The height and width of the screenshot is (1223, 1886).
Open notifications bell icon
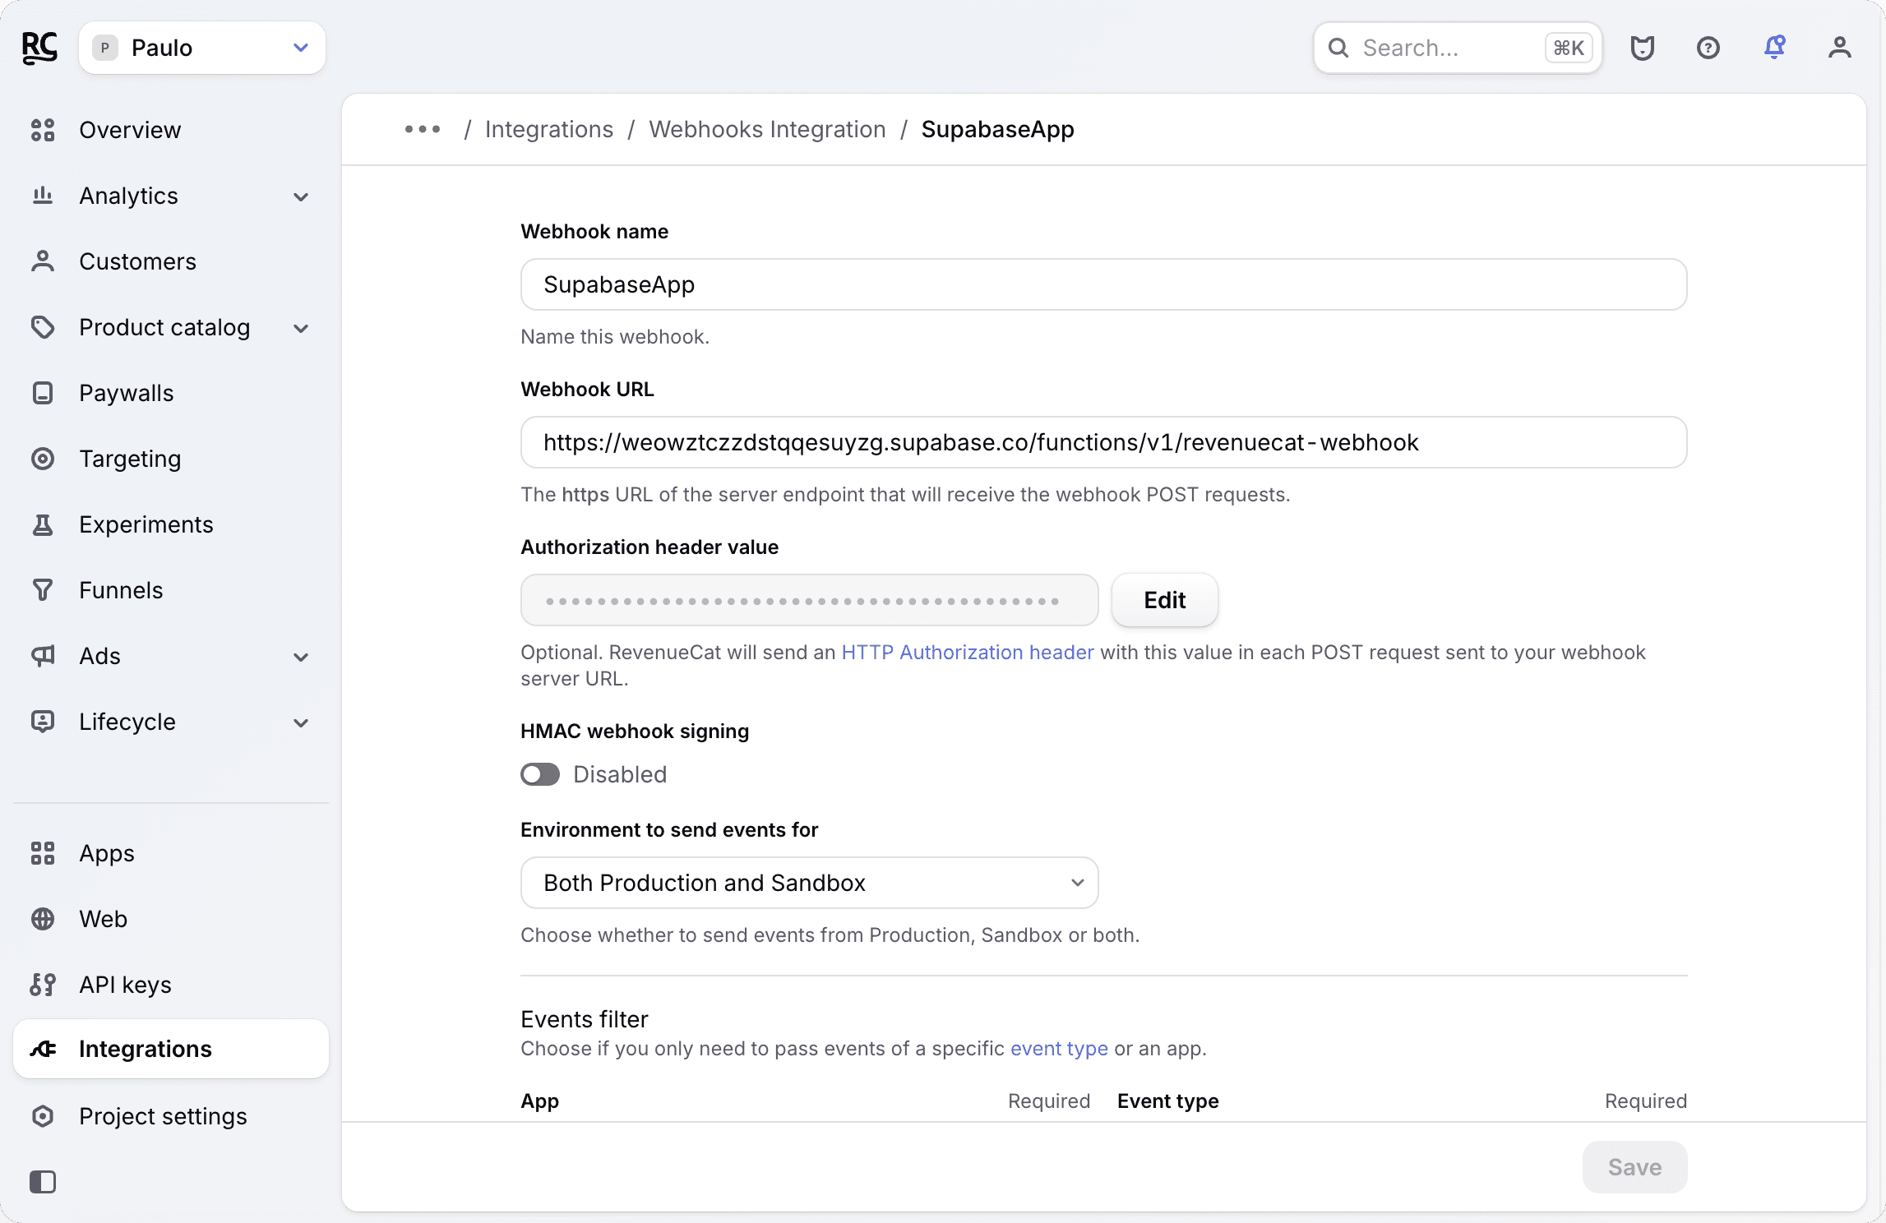click(x=1774, y=48)
